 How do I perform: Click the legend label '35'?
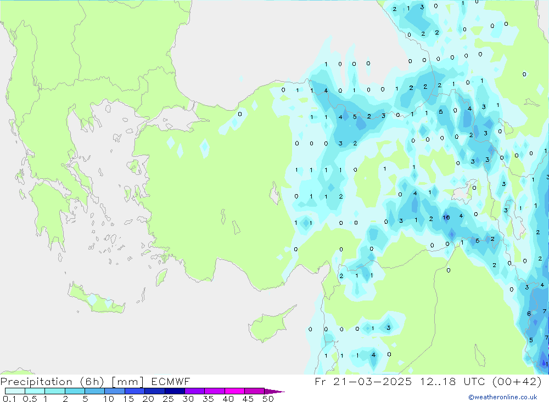[x=208, y=399]
